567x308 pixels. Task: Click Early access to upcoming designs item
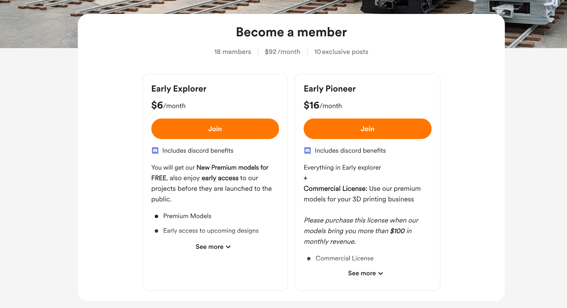tap(211, 231)
